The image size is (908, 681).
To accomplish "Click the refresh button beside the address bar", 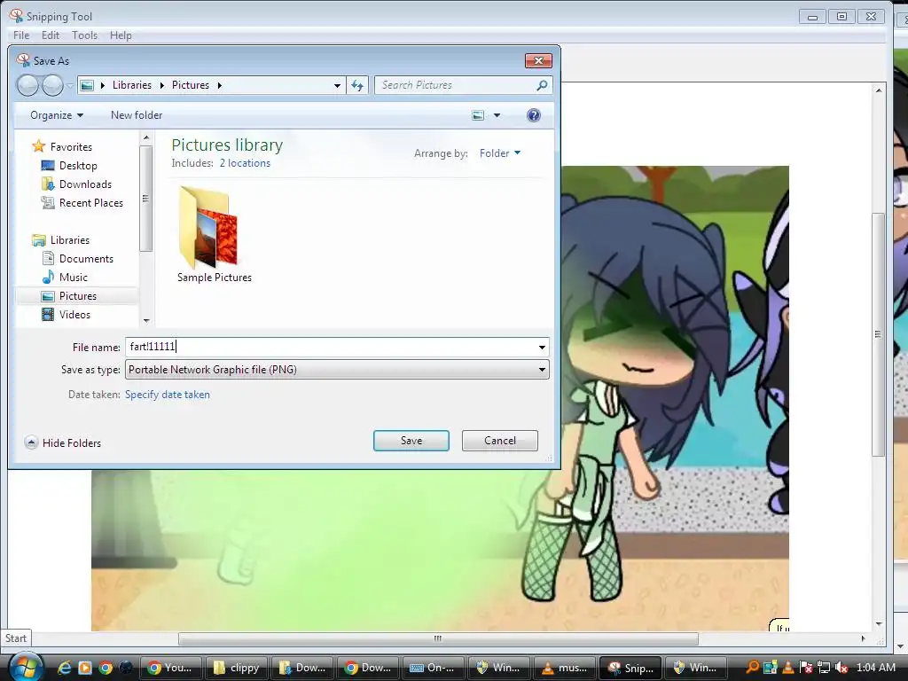I will (357, 85).
